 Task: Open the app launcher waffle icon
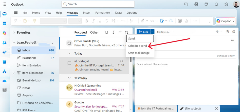pyautogui.click(x=4, y=4)
